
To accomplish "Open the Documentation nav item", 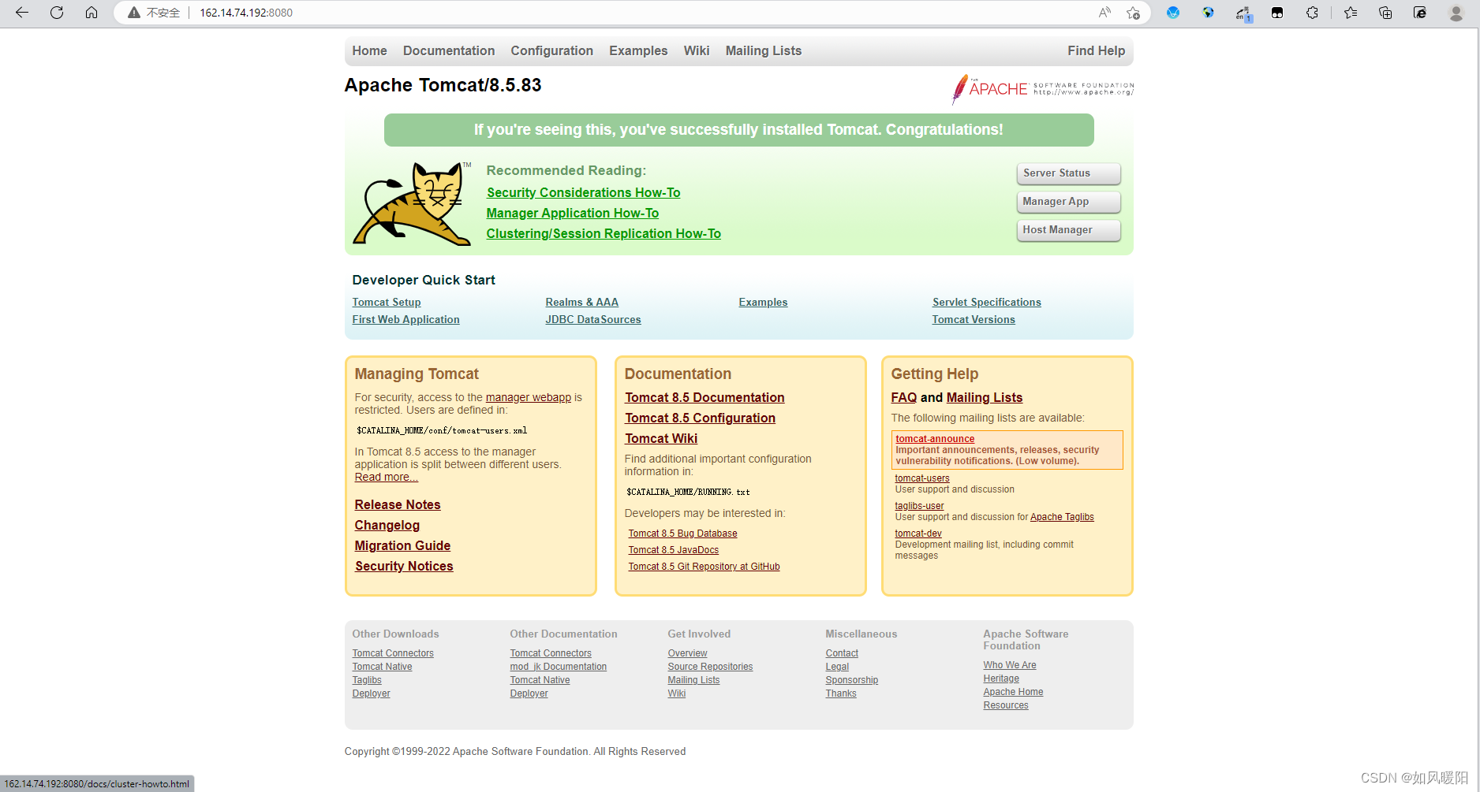I will click(449, 50).
